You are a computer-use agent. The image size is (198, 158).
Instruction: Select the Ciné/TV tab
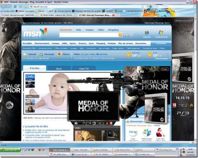[84, 68]
